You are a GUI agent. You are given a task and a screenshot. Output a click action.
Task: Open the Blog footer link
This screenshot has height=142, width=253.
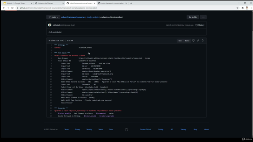[195, 129]
